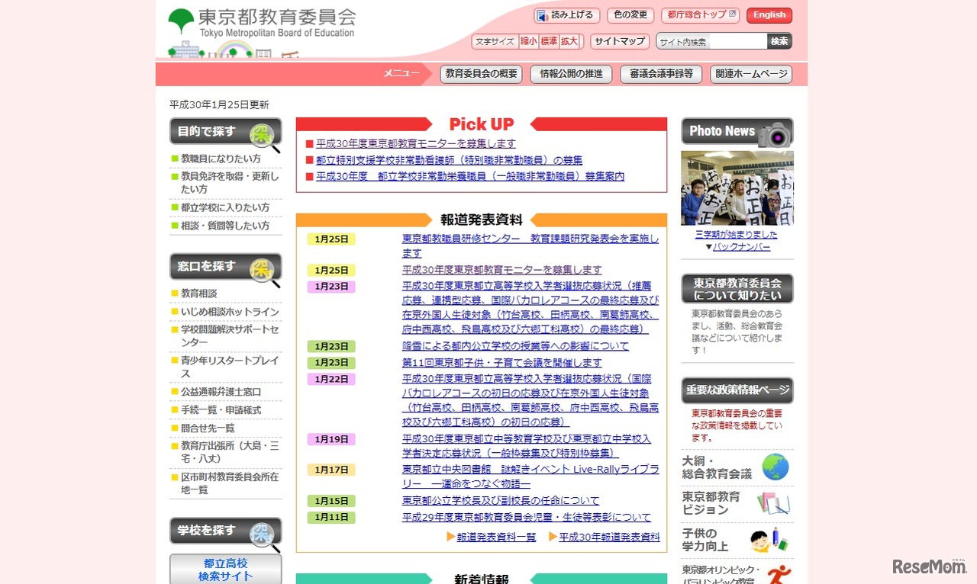Expand バックナンバー under Photo News

tap(741, 246)
